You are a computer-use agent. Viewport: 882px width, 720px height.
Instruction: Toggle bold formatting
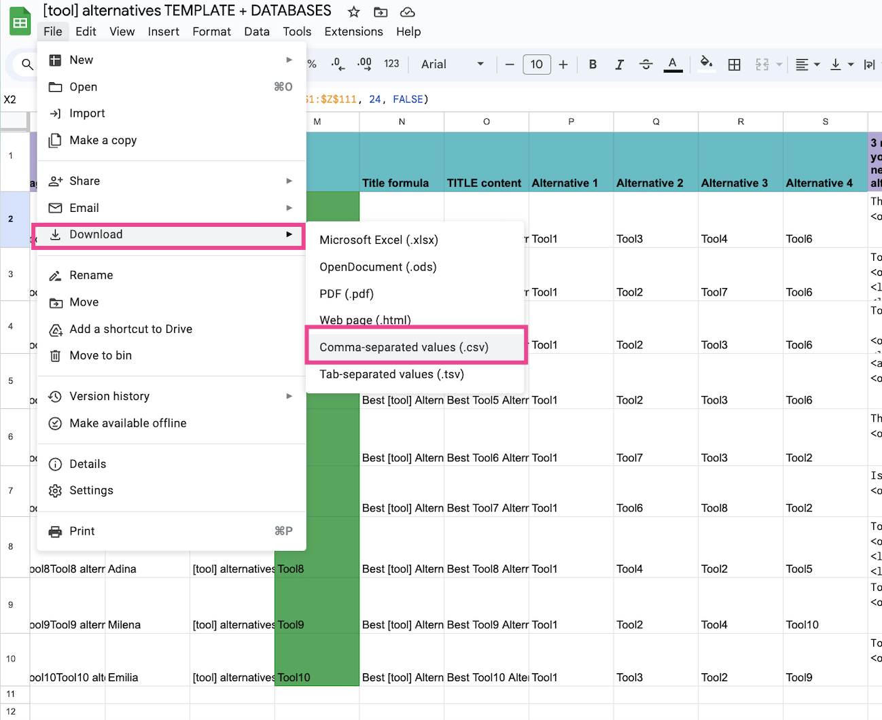coord(593,65)
